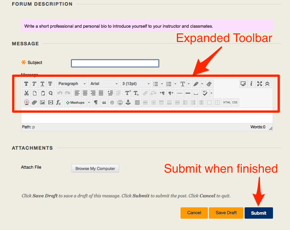This screenshot has height=230, width=290.
Task: Insert an anchor
Action: [128, 103]
